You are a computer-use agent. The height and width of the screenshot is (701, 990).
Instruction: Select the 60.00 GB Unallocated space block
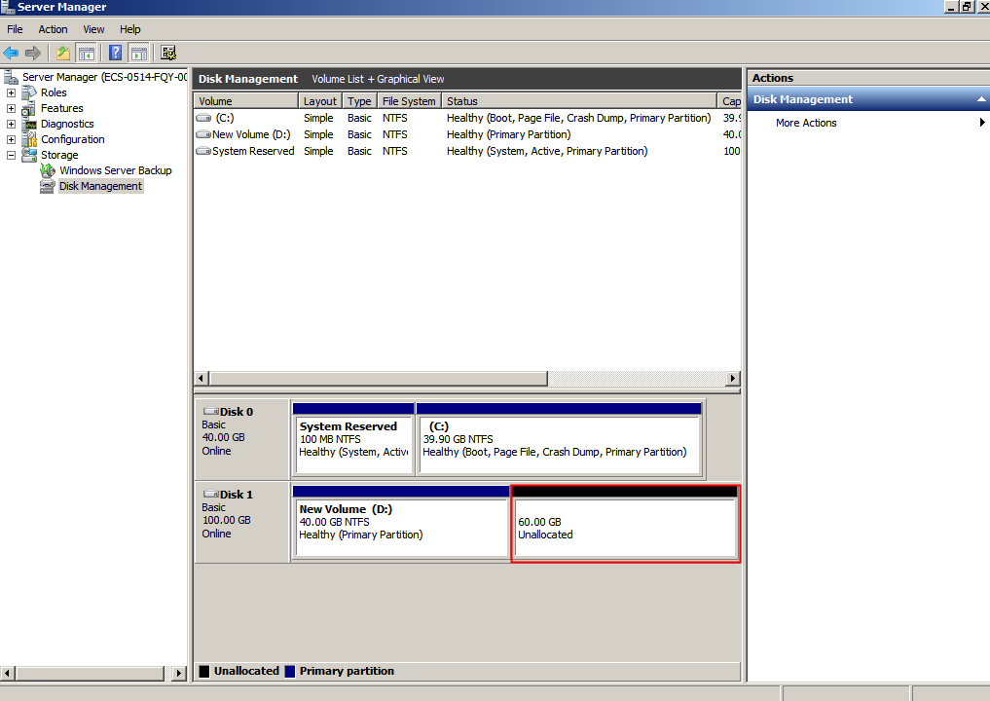coord(625,524)
